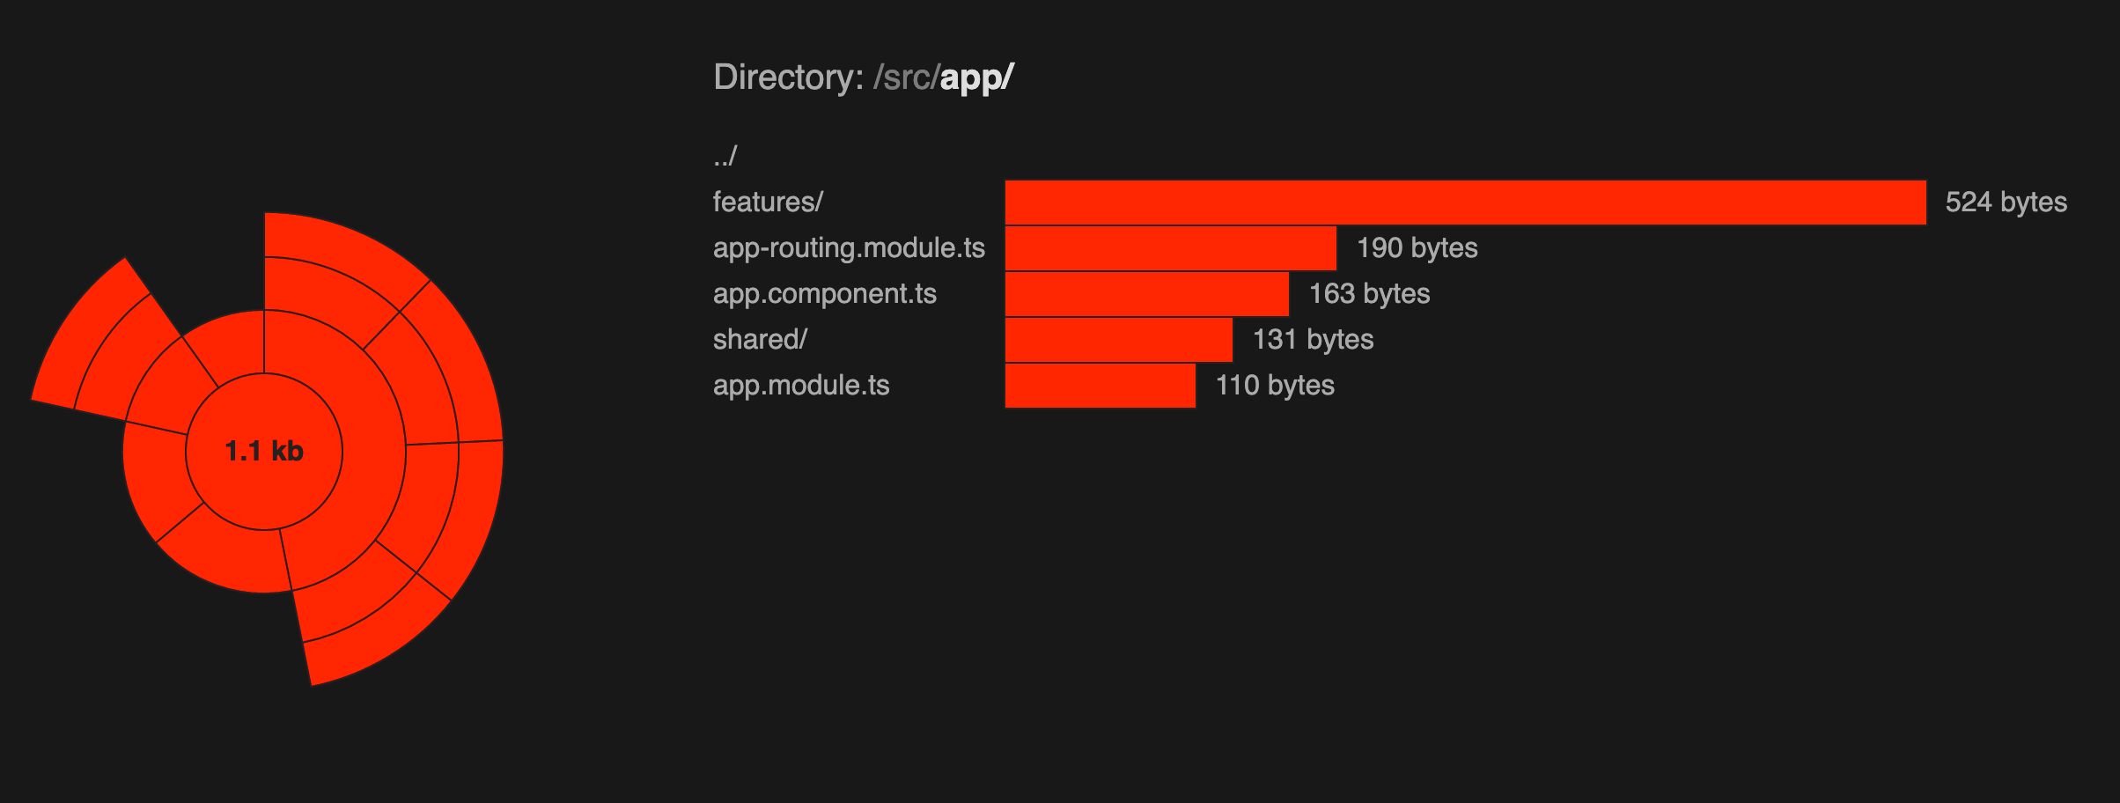Open the parent directory ../ entry
This screenshot has height=803, width=2120.
[x=725, y=156]
